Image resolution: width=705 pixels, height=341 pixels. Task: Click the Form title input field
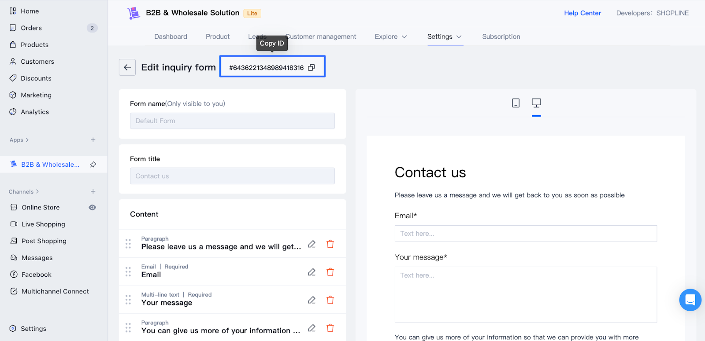(x=232, y=176)
